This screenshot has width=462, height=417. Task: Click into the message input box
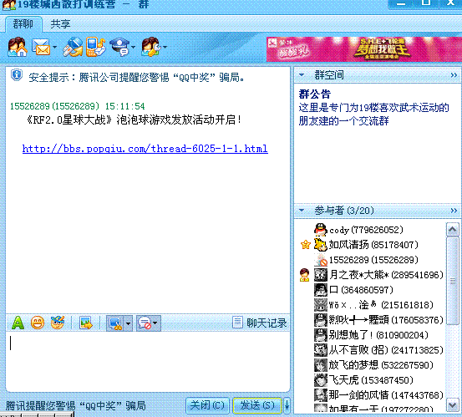pos(148,362)
